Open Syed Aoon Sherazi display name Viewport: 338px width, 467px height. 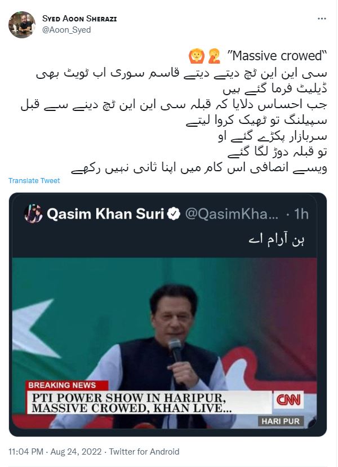pyautogui.click(x=79, y=19)
